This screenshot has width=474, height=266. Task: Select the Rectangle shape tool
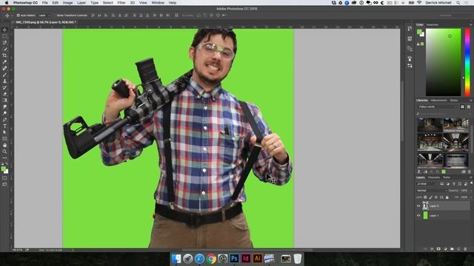pyautogui.click(x=4, y=139)
